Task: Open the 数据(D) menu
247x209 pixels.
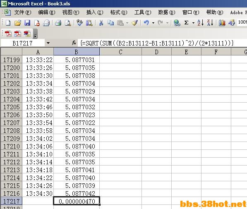Action: click(167, 12)
